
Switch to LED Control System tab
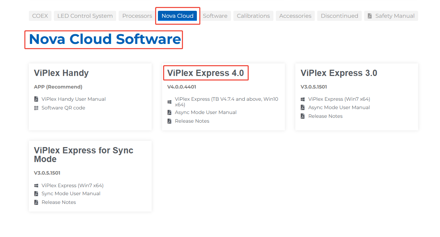click(85, 16)
